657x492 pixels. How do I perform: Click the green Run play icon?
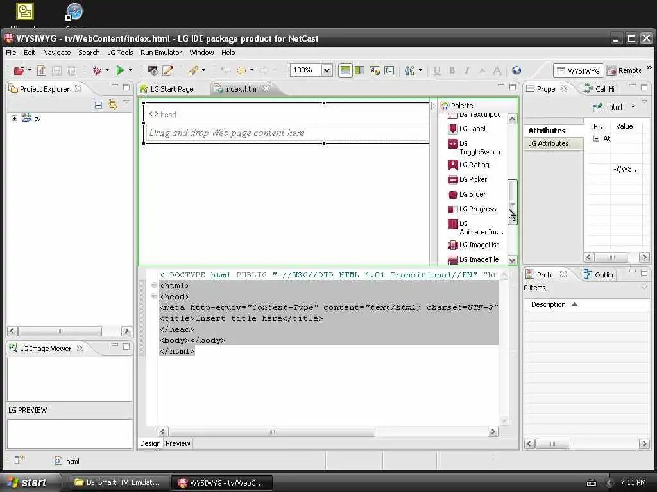tap(120, 70)
